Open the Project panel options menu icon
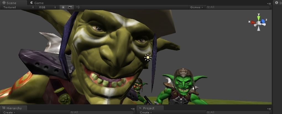 (x=269, y=109)
